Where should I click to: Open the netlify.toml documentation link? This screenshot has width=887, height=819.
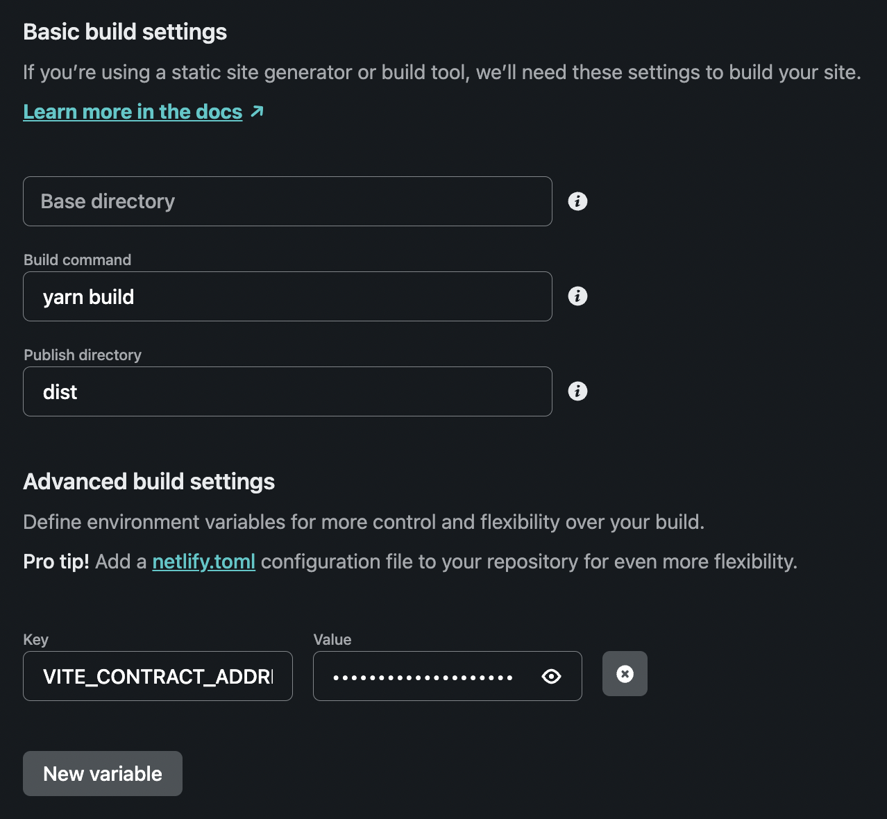(203, 562)
